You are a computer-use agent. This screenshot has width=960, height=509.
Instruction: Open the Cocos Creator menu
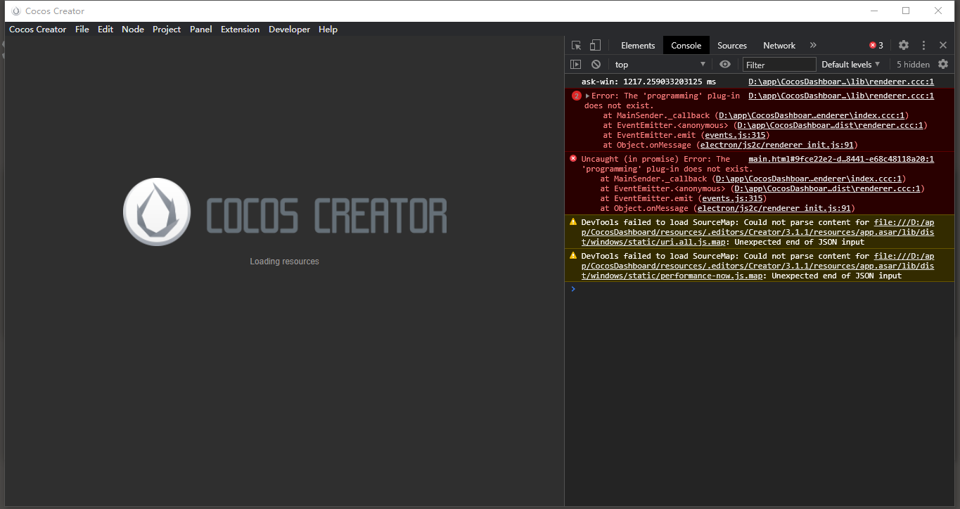[x=37, y=30]
